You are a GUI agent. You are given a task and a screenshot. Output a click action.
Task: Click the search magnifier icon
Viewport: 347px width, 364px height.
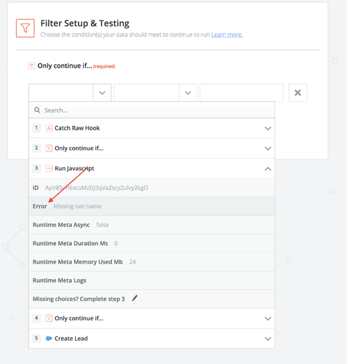point(37,110)
